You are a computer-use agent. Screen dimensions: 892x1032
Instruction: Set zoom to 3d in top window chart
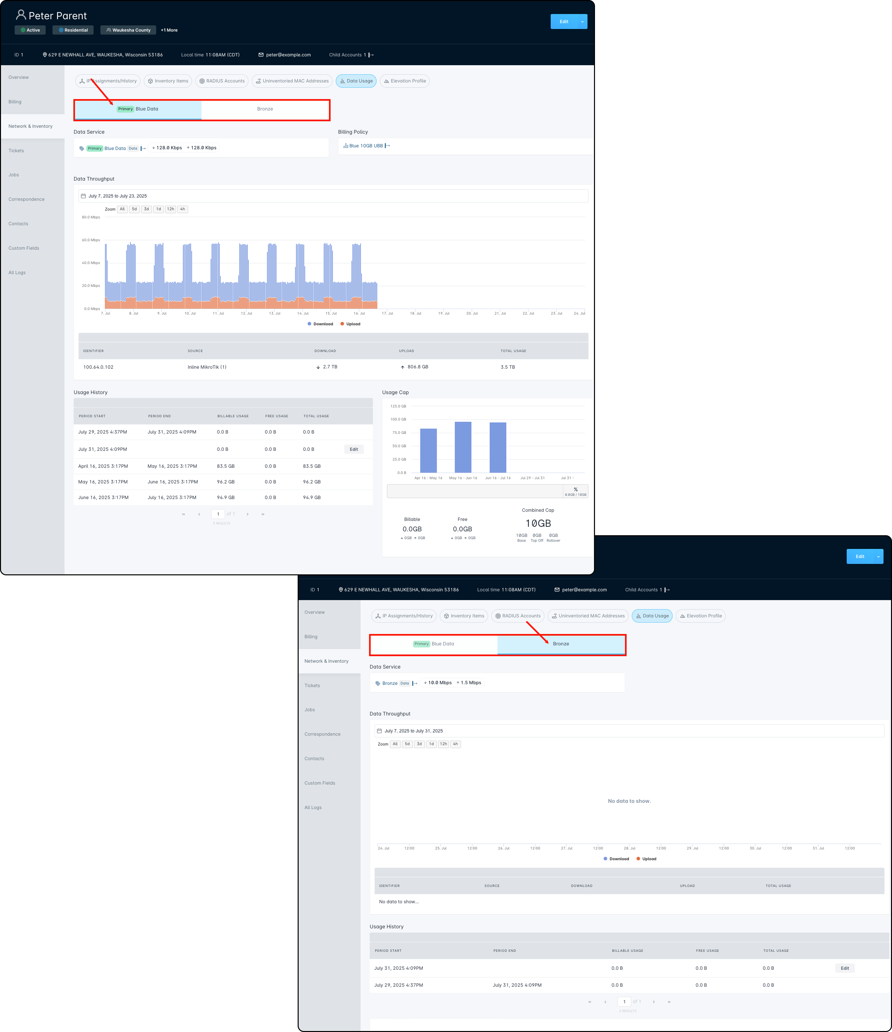pyautogui.click(x=146, y=209)
